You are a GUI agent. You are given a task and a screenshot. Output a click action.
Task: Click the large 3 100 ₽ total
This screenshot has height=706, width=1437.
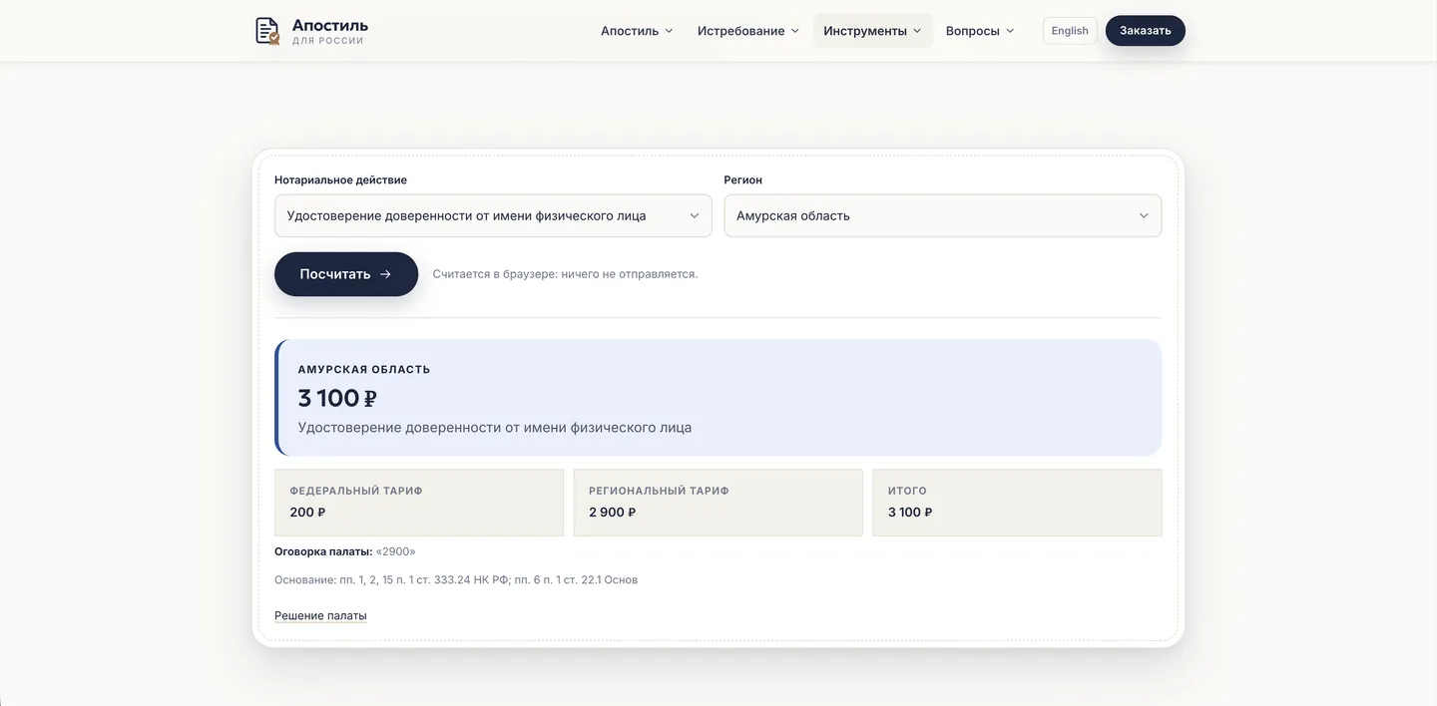coord(337,398)
